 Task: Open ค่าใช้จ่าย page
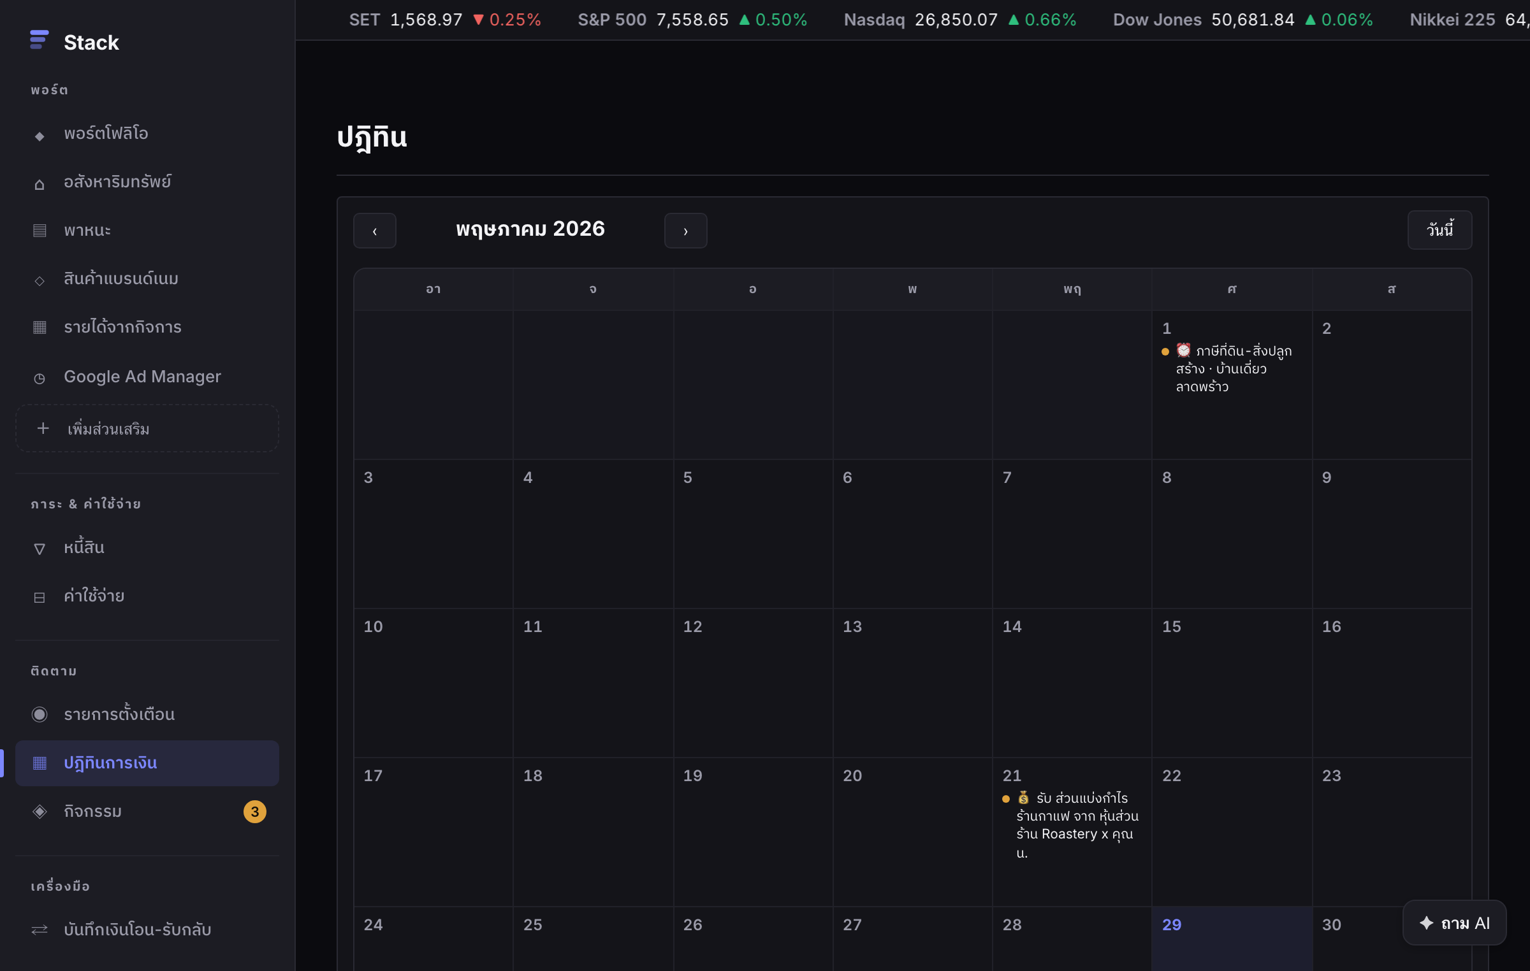147,596
